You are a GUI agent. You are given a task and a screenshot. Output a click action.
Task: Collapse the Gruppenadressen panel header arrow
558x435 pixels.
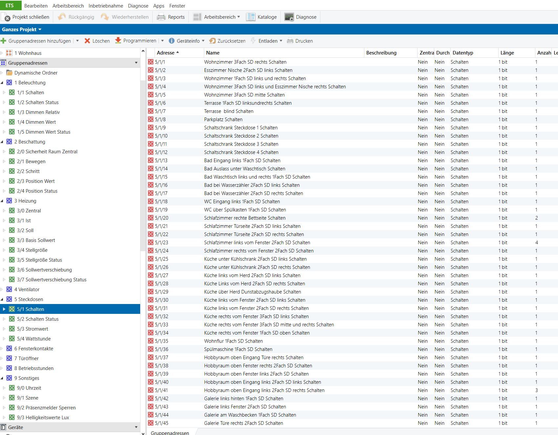(x=136, y=63)
